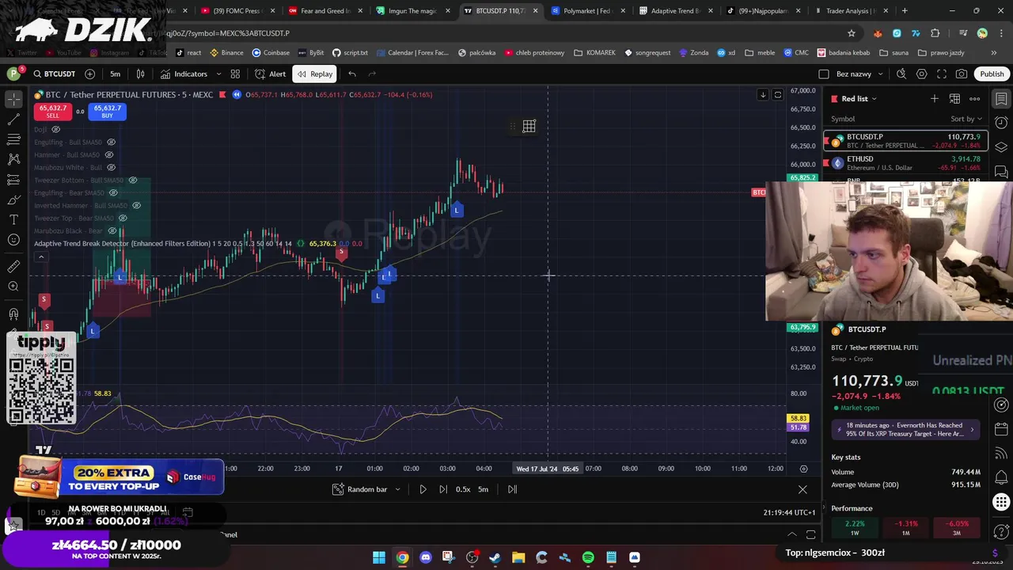Select ETHUSD row in watchlist
Image resolution: width=1013 pixels, height=570 pixels.
click(x=905, y=163)
